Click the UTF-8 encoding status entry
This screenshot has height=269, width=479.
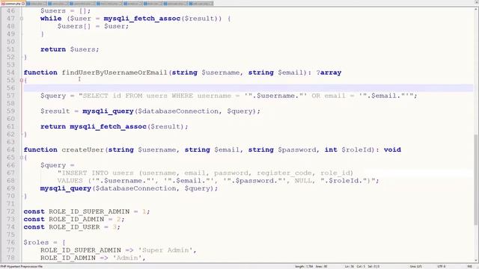pos(442,267)
